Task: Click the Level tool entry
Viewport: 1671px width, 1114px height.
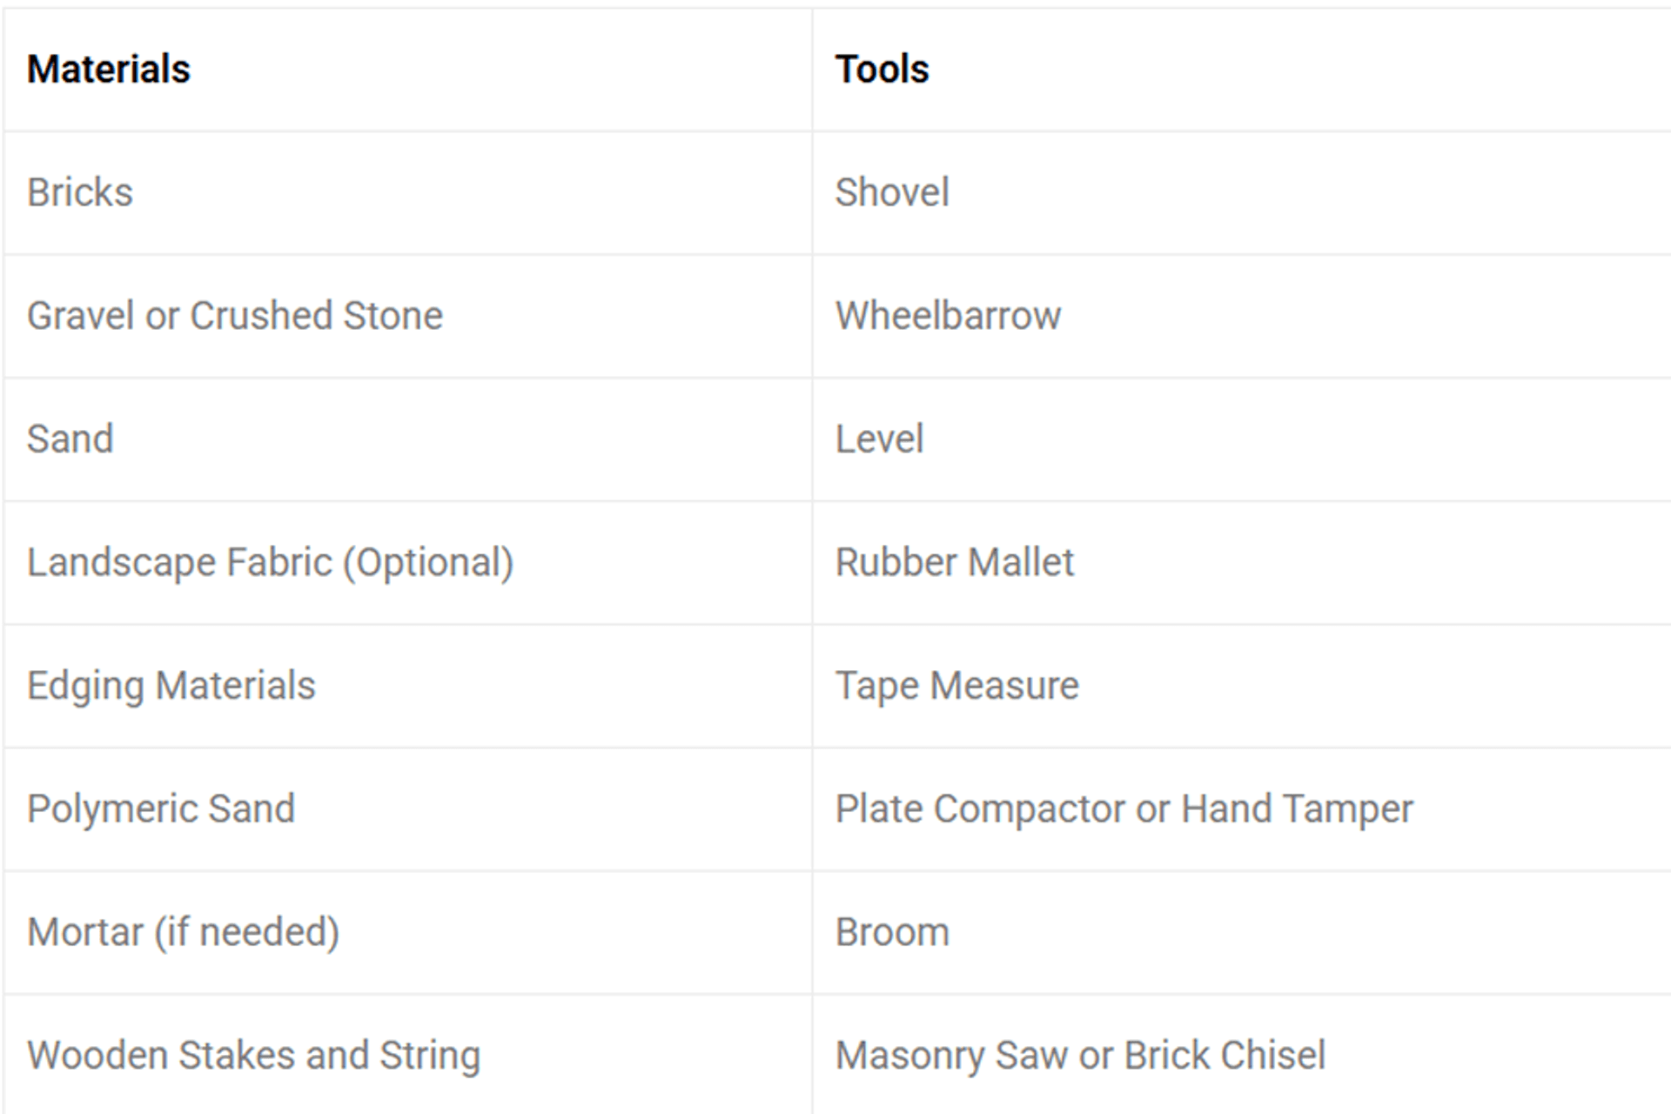Action: coord(879,439)
